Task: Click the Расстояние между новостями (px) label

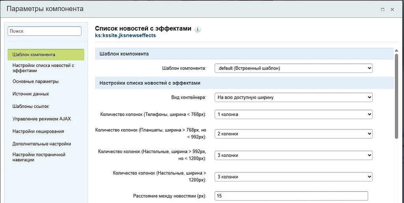Action: [170, 196]
